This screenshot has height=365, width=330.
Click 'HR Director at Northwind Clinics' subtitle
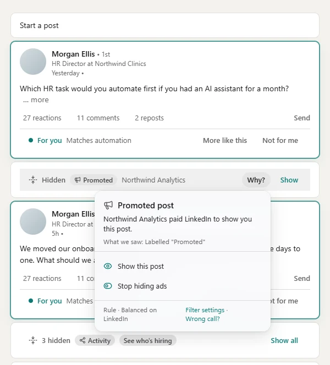99,64
